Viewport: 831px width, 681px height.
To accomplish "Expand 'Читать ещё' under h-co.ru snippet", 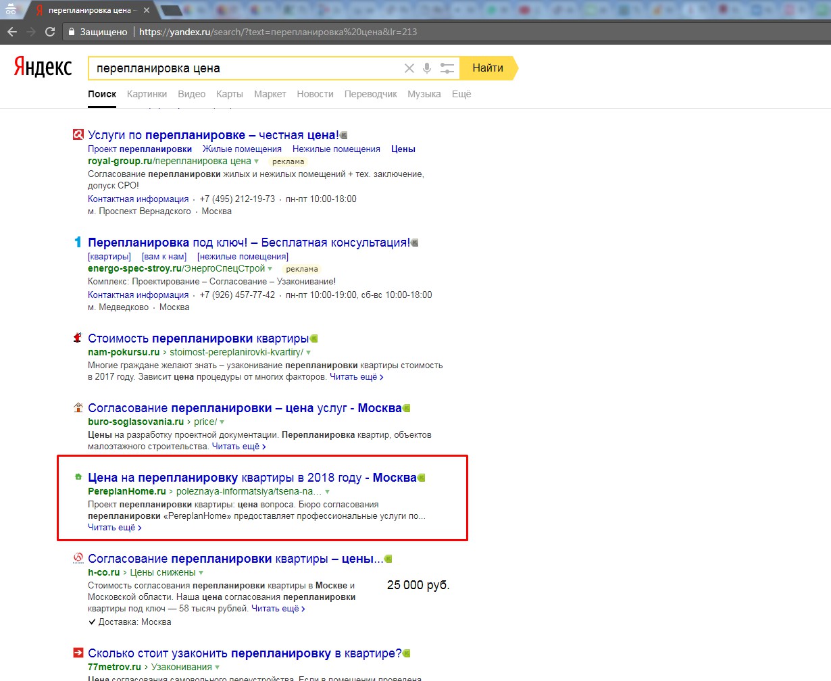I will point(278,609).
